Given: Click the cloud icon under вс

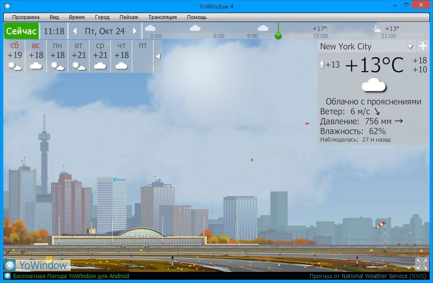Looking at the screenshot, I should 36,66.
